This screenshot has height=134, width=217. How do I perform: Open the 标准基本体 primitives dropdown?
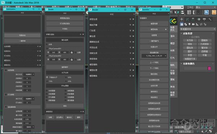[197, 29]
